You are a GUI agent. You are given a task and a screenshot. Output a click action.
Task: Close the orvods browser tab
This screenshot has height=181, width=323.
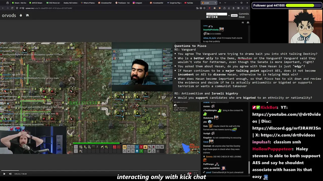click(x=215, y=3)
